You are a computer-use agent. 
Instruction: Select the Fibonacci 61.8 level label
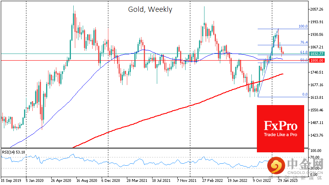coord(303,52)
